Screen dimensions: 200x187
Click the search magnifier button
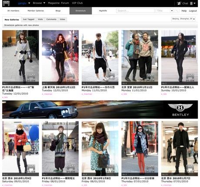click(177, 11)
